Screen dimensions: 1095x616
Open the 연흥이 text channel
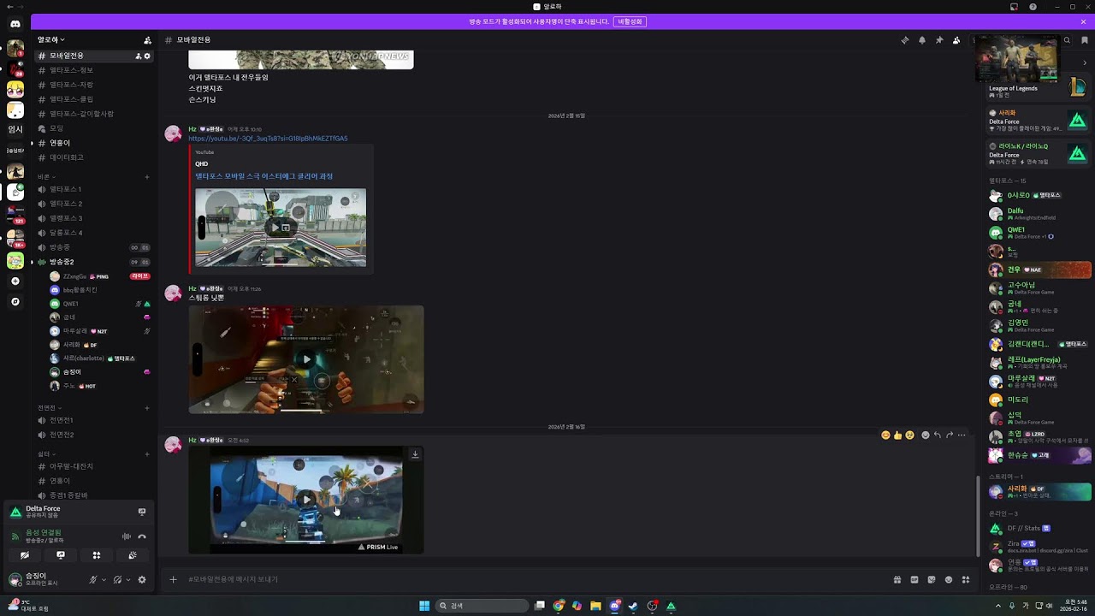[x=93, y=143]
